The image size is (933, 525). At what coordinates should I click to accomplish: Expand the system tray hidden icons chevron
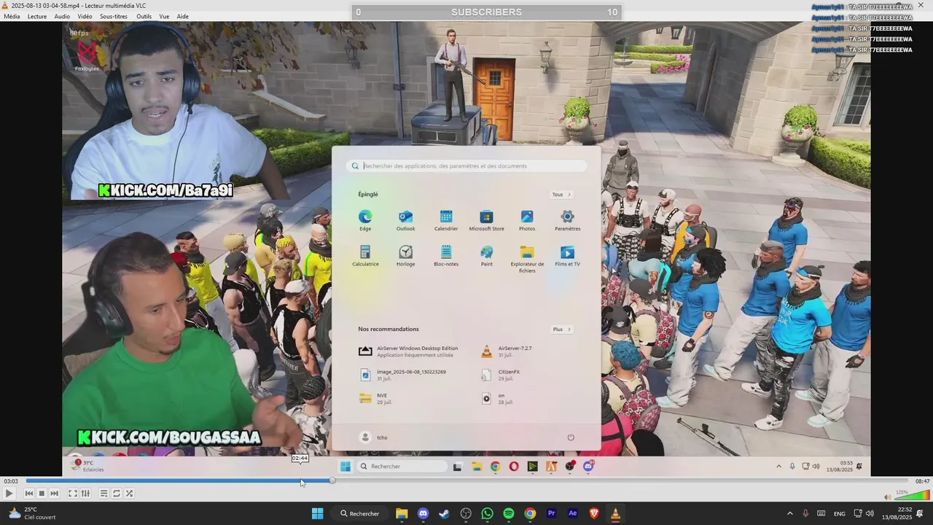coord(789,513)
